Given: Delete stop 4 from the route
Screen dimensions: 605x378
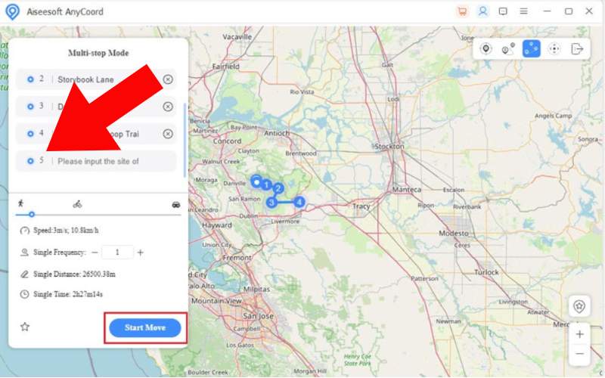Looking at the screenshot, I should pyautogui.click(x=168, y=134).
